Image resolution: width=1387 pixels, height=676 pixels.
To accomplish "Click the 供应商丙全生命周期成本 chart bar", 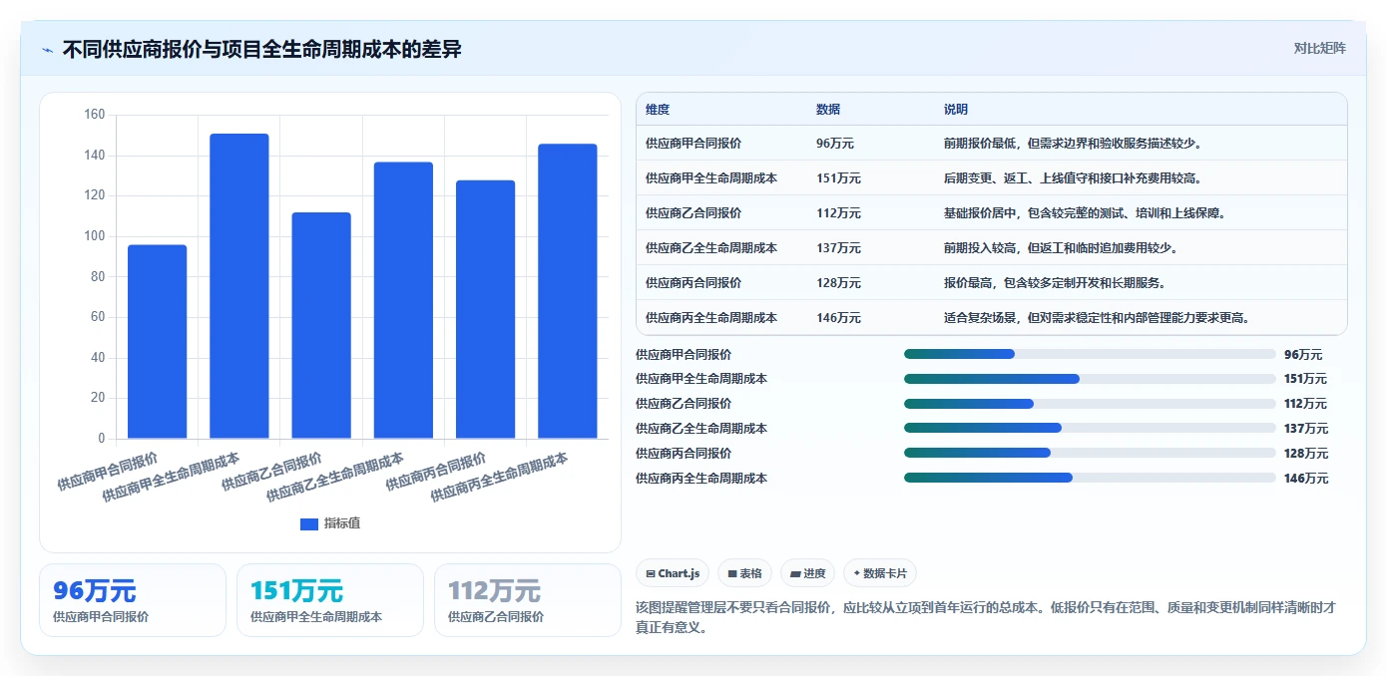I will (x=568, y=291).
